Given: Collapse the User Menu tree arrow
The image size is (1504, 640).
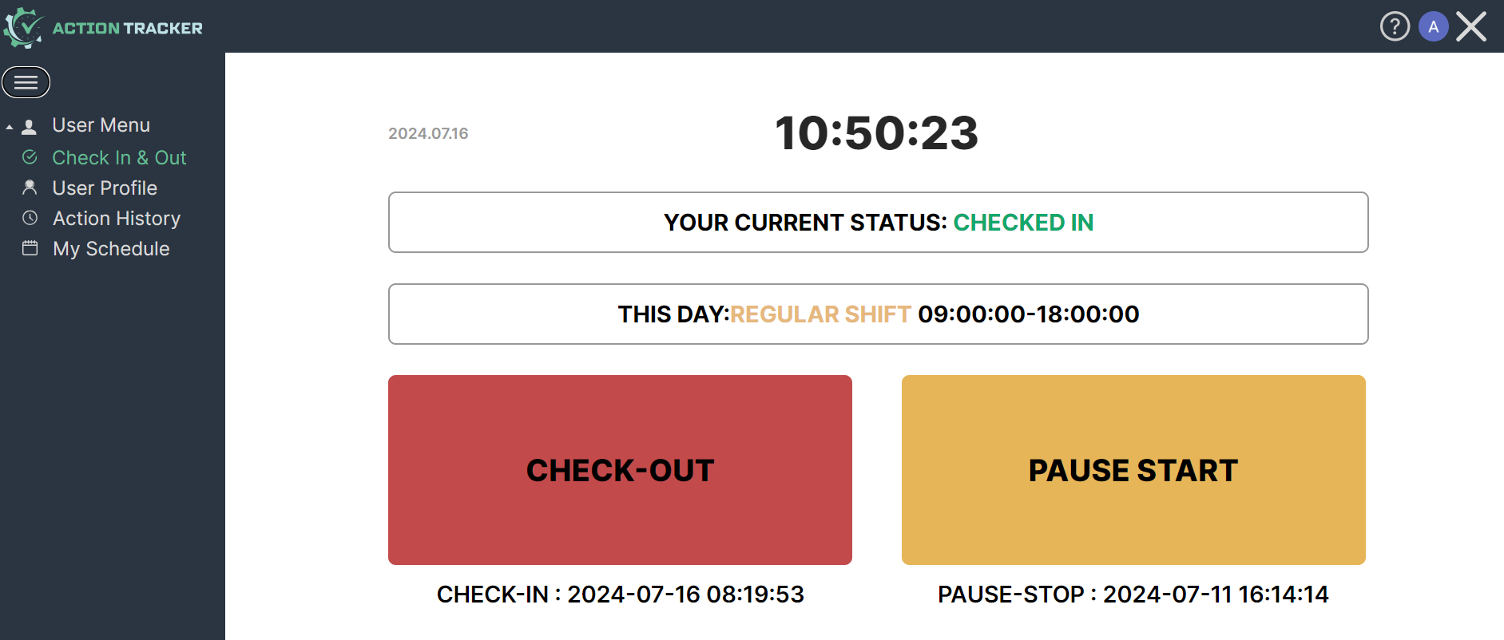Looking at the screenshot, I should (10, 127).
